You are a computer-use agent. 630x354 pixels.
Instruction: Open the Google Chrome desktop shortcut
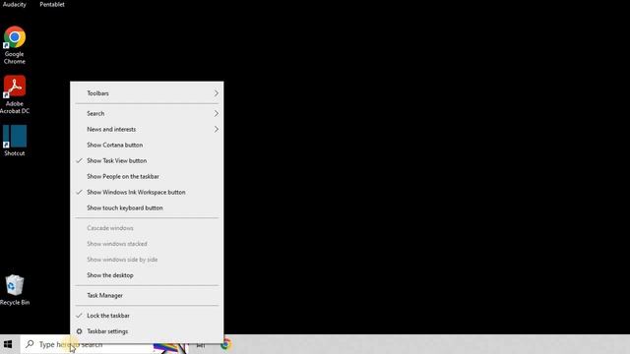coord(15,45)
